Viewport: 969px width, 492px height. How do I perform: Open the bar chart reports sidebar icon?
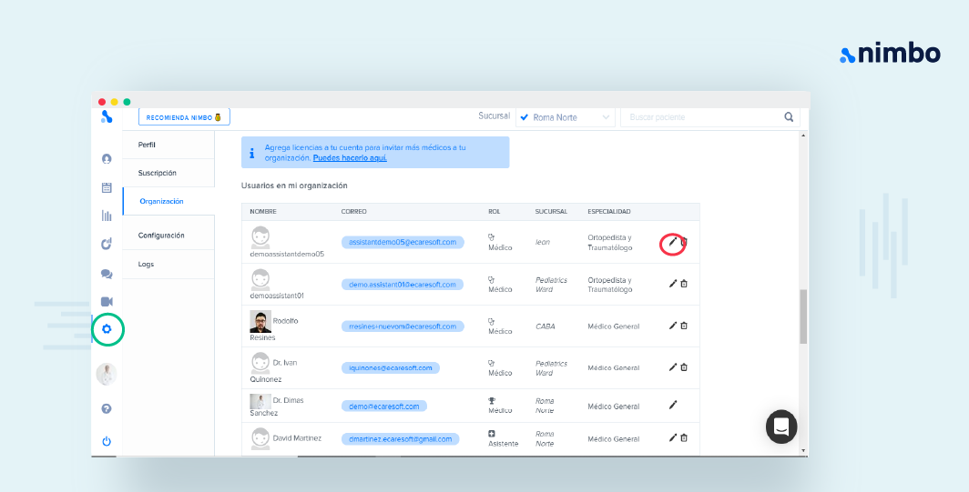pyautogui.click(x=107, y=216)
